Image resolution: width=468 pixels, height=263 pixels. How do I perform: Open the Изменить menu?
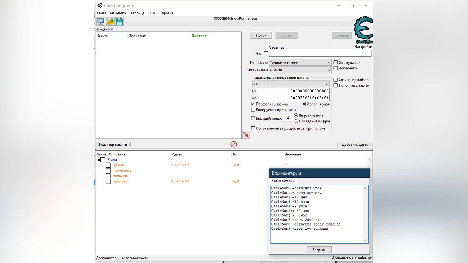coord(118,13)
